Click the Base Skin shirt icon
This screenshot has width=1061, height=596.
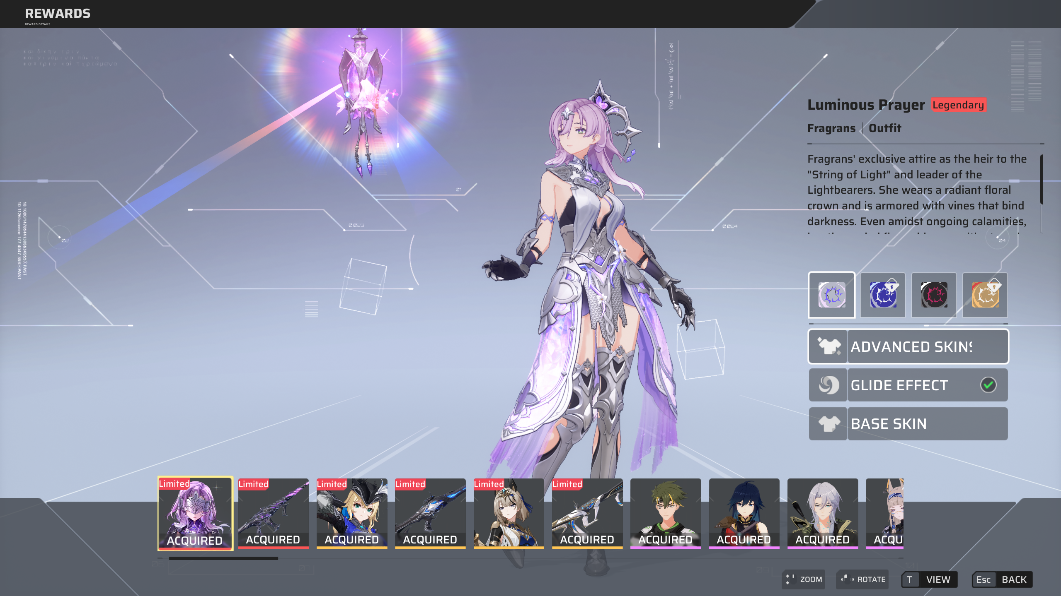pos(828,424)
